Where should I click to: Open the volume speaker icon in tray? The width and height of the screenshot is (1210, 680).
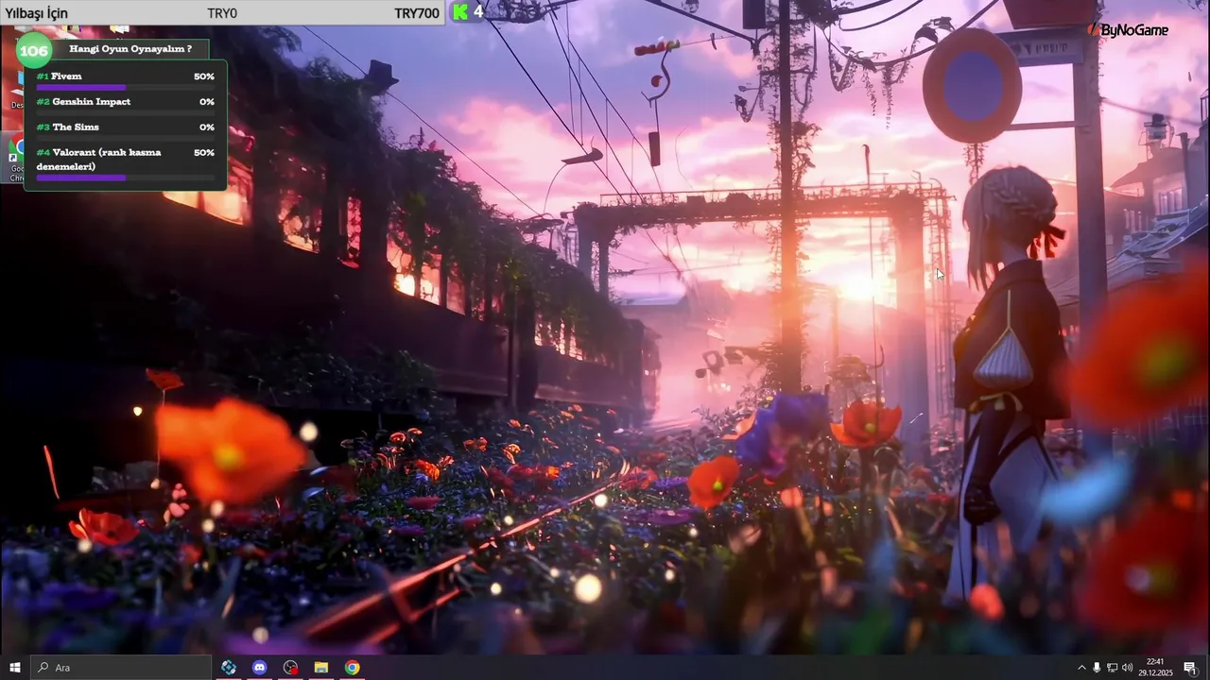(x=1127, y=668)
